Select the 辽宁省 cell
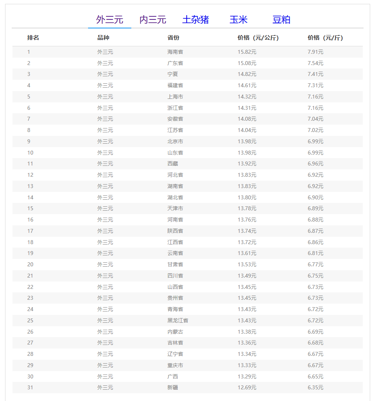The image size is (376, 401). [x=175, y=354]
